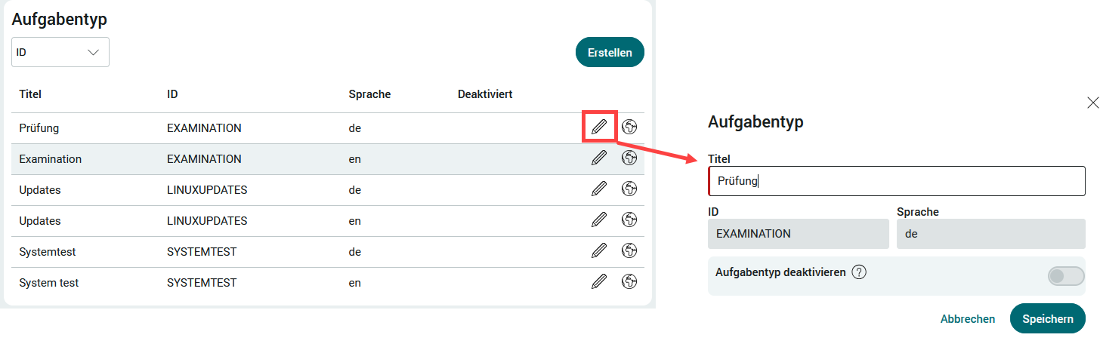1103x350 pixels.
Task: Click into the Titel input field
Action: tap(896, 181)
